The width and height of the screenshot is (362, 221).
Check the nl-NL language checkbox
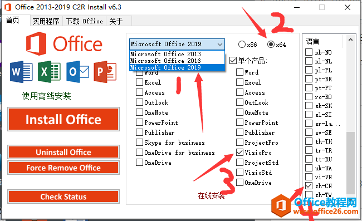coord(309,61)
